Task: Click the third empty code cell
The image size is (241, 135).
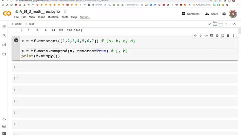Action: pyautogui.click(x=125, y=90)
